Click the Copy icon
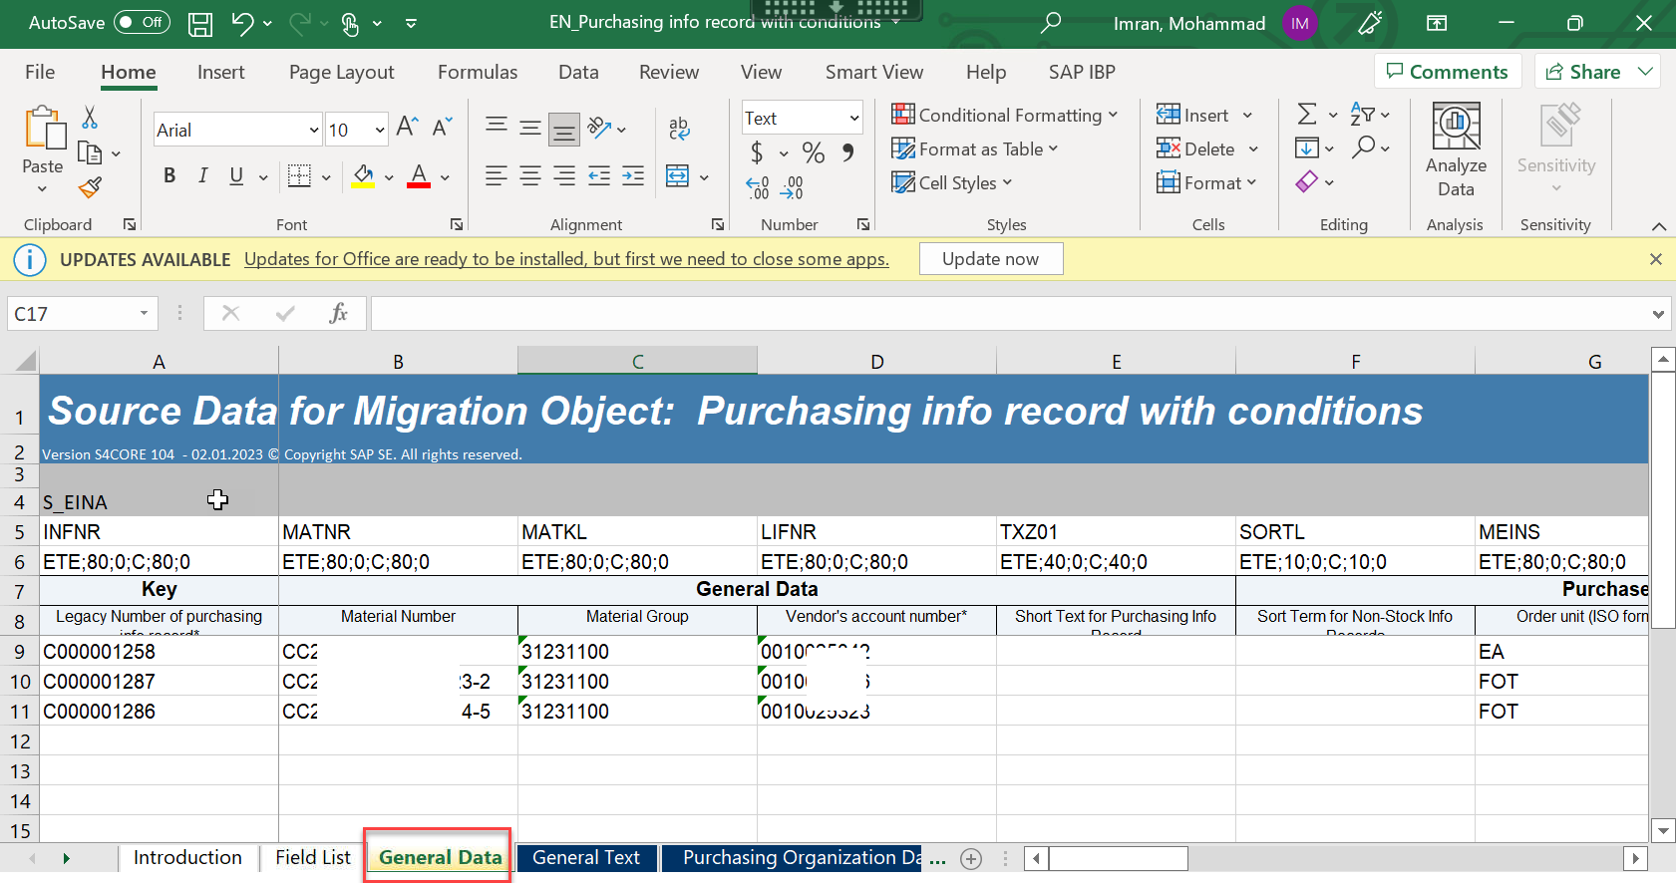Screen dimensions: 1676x883 coord(90,152)
